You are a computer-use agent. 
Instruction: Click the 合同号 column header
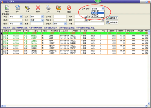point(18,31)
